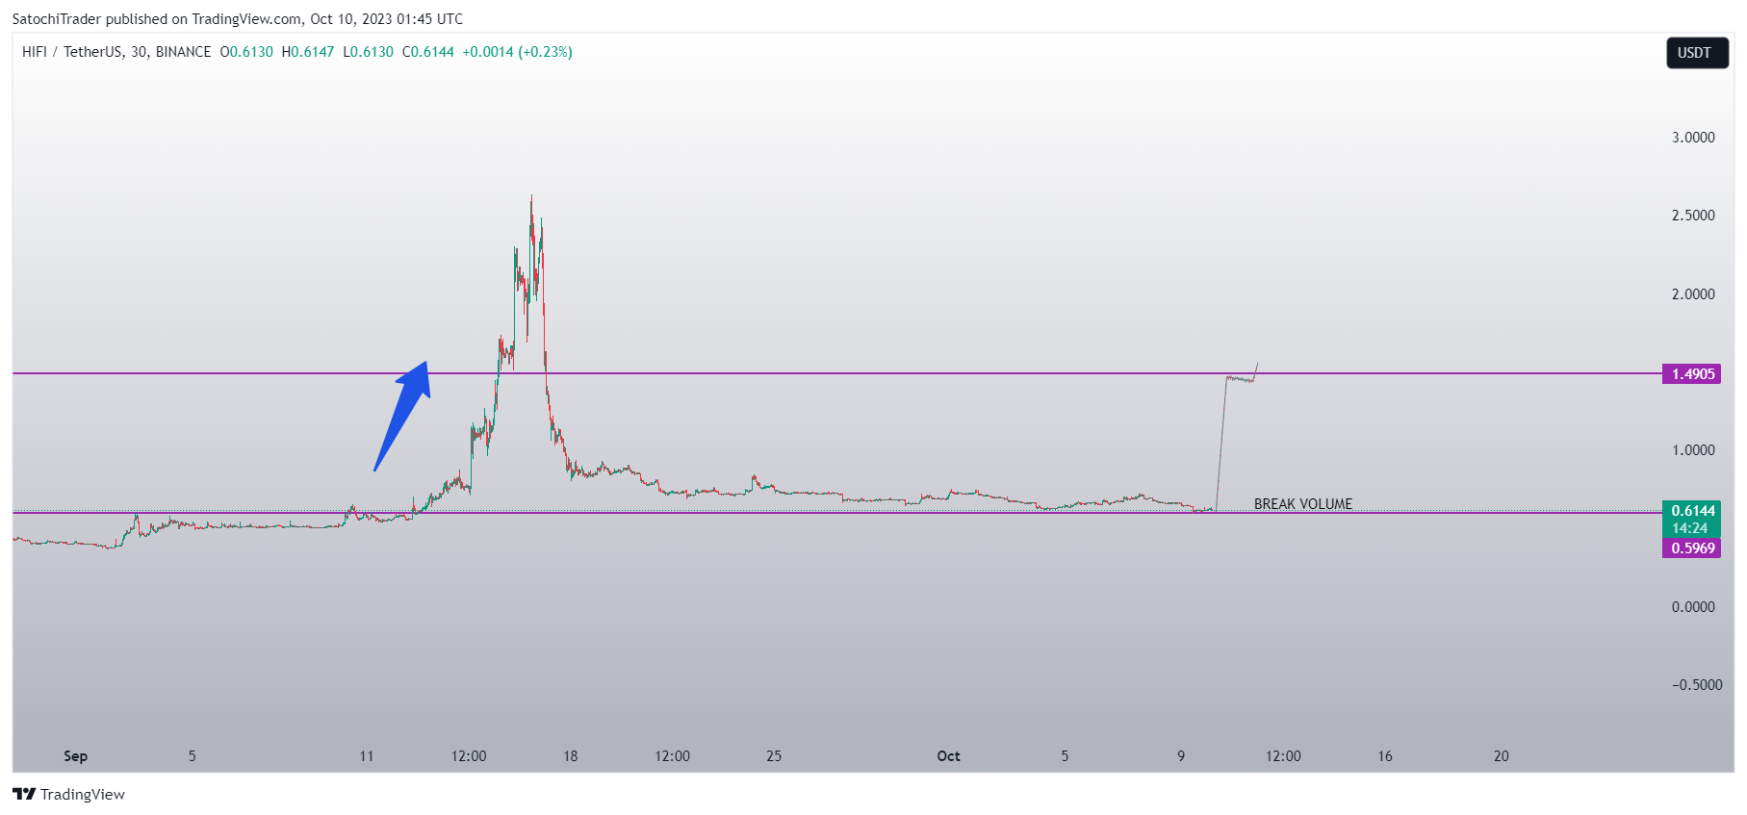Click the 25 date on time axis

point(774,756)
